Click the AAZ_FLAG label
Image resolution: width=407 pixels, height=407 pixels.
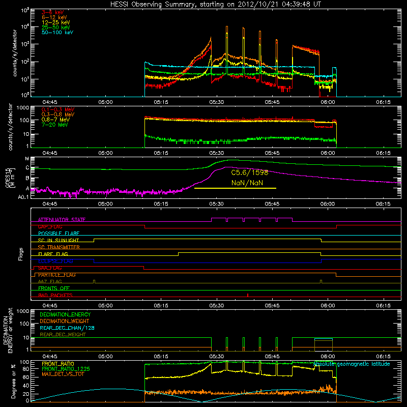click(50, 281)
